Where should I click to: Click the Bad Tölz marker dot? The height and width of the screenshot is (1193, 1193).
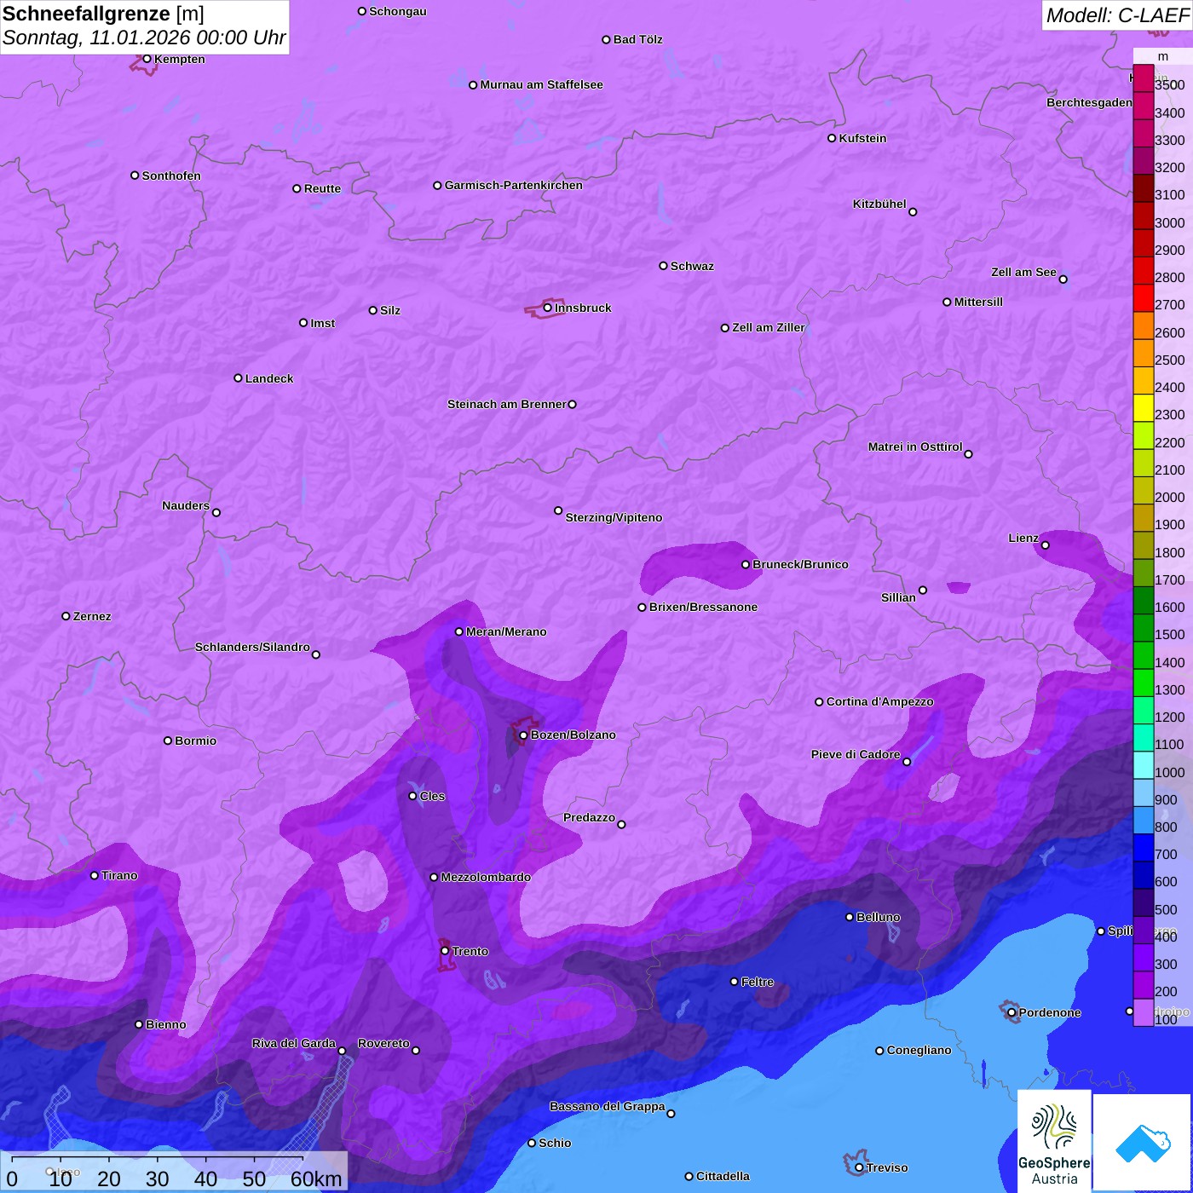pyautogui.click(x=606, y=40)
